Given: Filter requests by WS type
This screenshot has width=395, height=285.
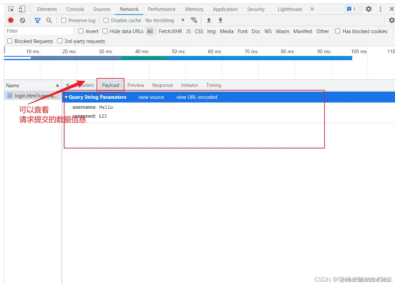Looking at the screenshot, I should click(x=268, y=31).
